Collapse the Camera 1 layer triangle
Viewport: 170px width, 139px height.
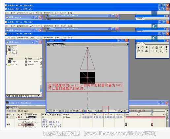click(x=17, y=117)
